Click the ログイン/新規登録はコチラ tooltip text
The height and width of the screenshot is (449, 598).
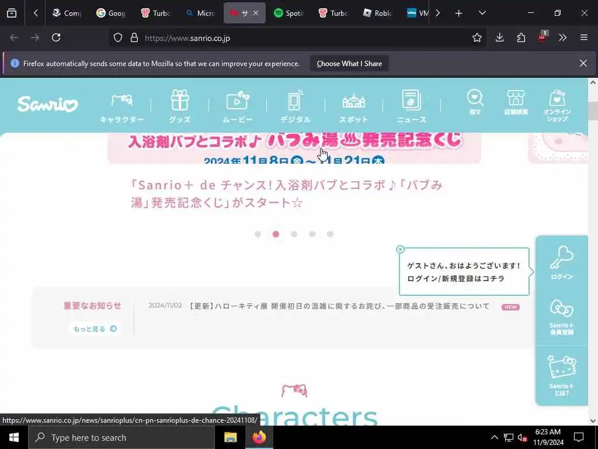[456, 279]
